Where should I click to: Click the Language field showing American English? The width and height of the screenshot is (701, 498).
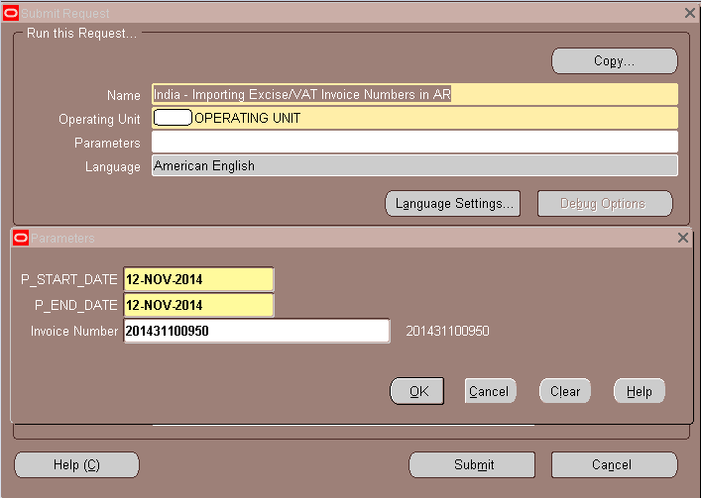(x=414, y=165)
